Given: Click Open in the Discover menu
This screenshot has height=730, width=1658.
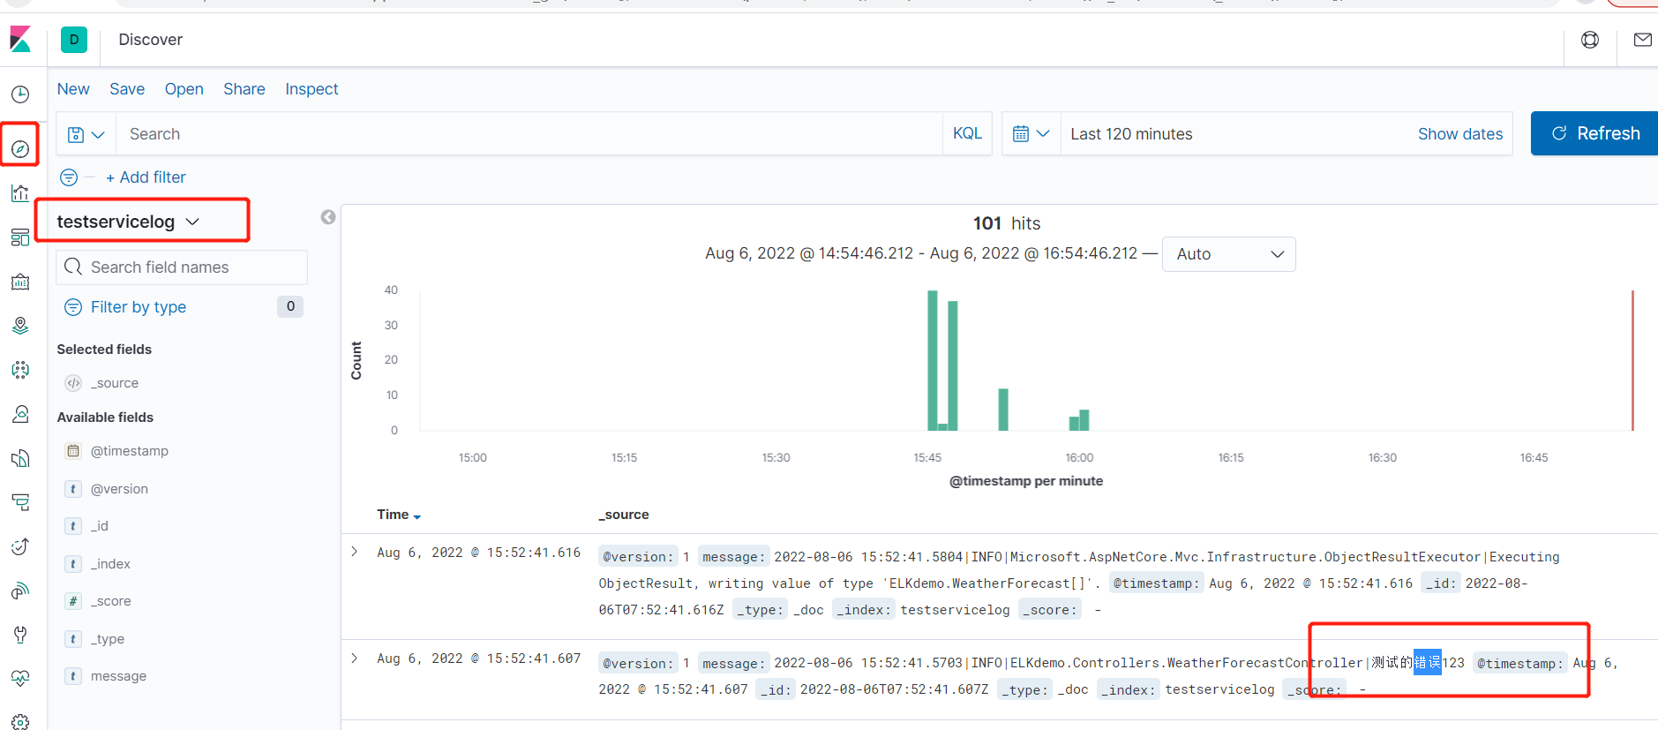Looking at the screenshot, I should (x=184, y=89).
